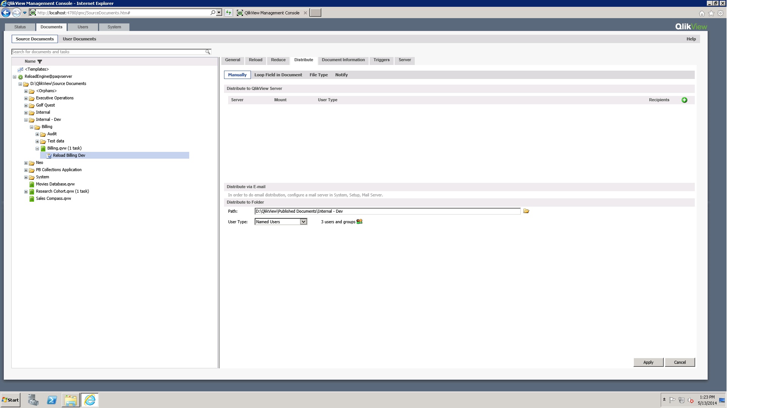Expand the Test data folder
The width and height of the screenshot is (775, 408).
pyautogui.click(x=37, y=141)
